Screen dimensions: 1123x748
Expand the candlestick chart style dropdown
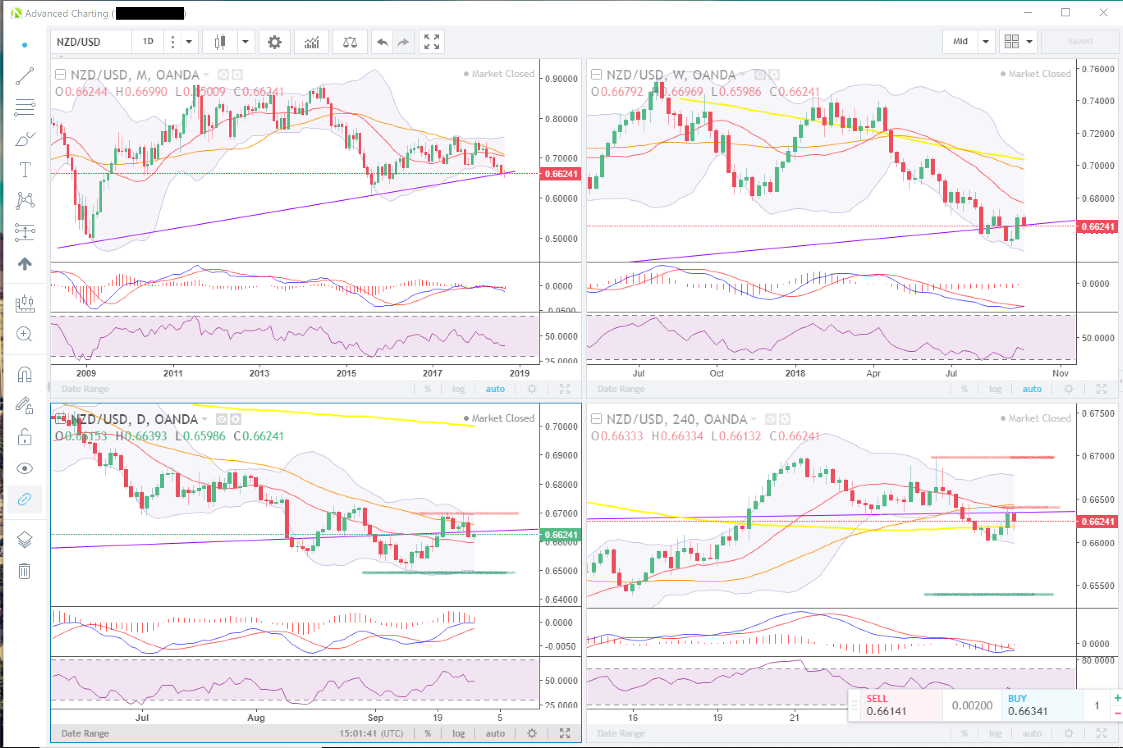(245, 42)
